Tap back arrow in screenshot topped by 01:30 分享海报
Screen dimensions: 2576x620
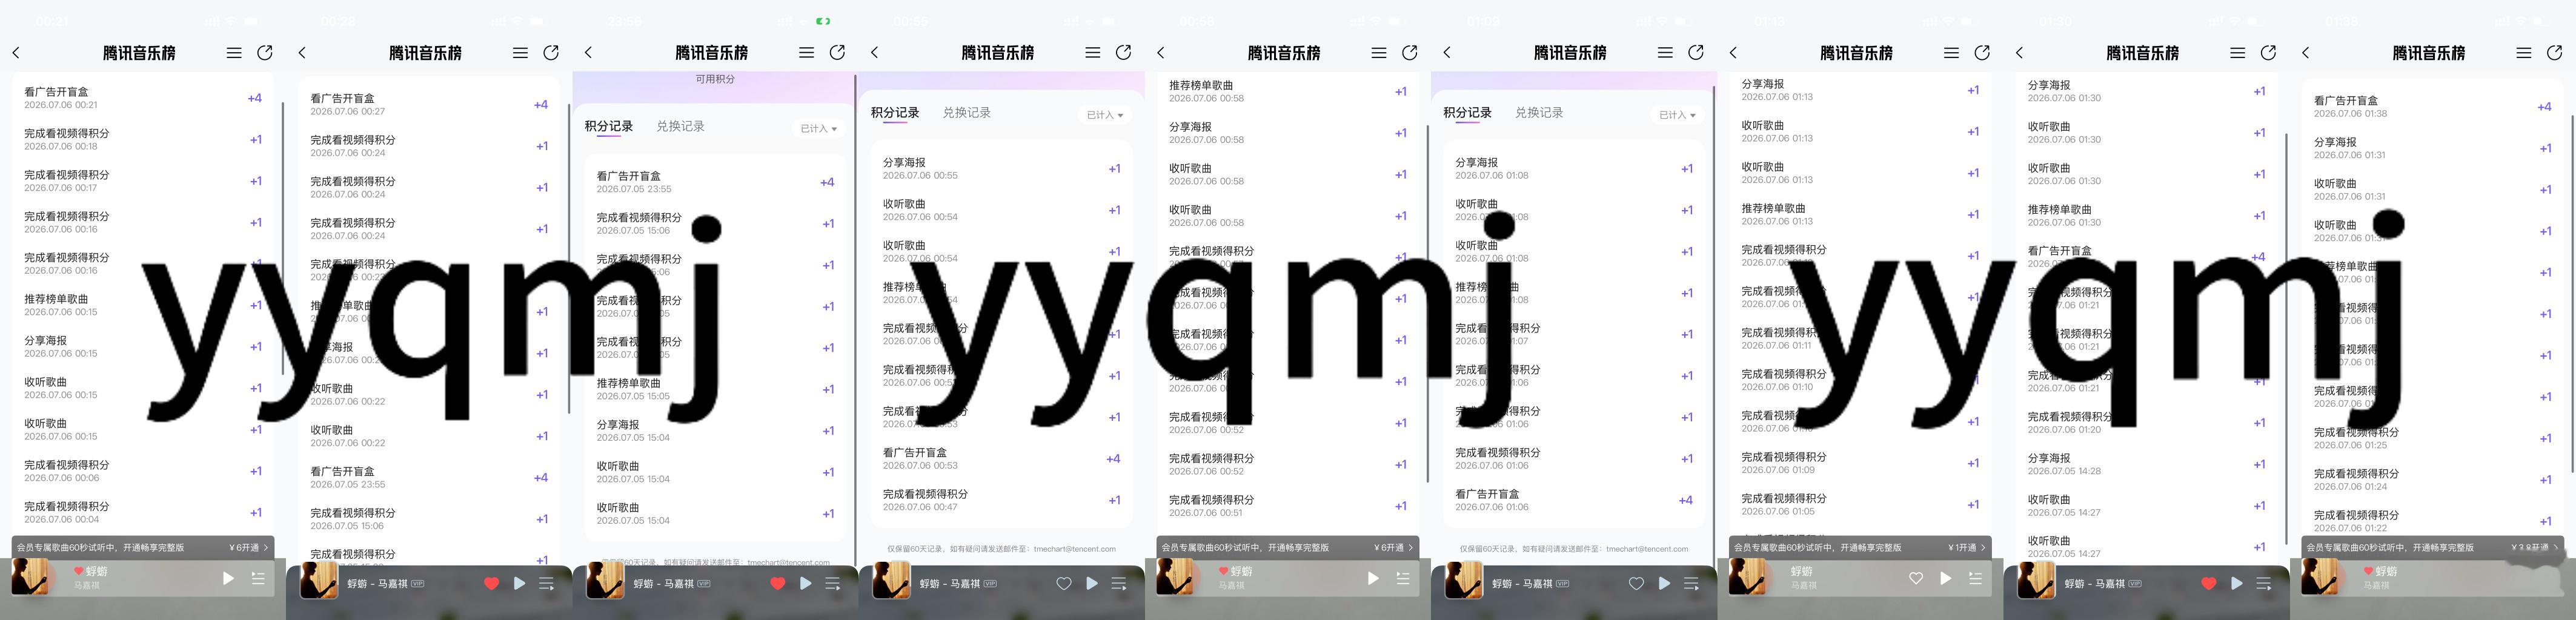click(2019, 53)
